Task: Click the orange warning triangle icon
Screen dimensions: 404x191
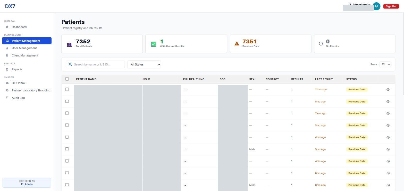Action: pos(237,44)
